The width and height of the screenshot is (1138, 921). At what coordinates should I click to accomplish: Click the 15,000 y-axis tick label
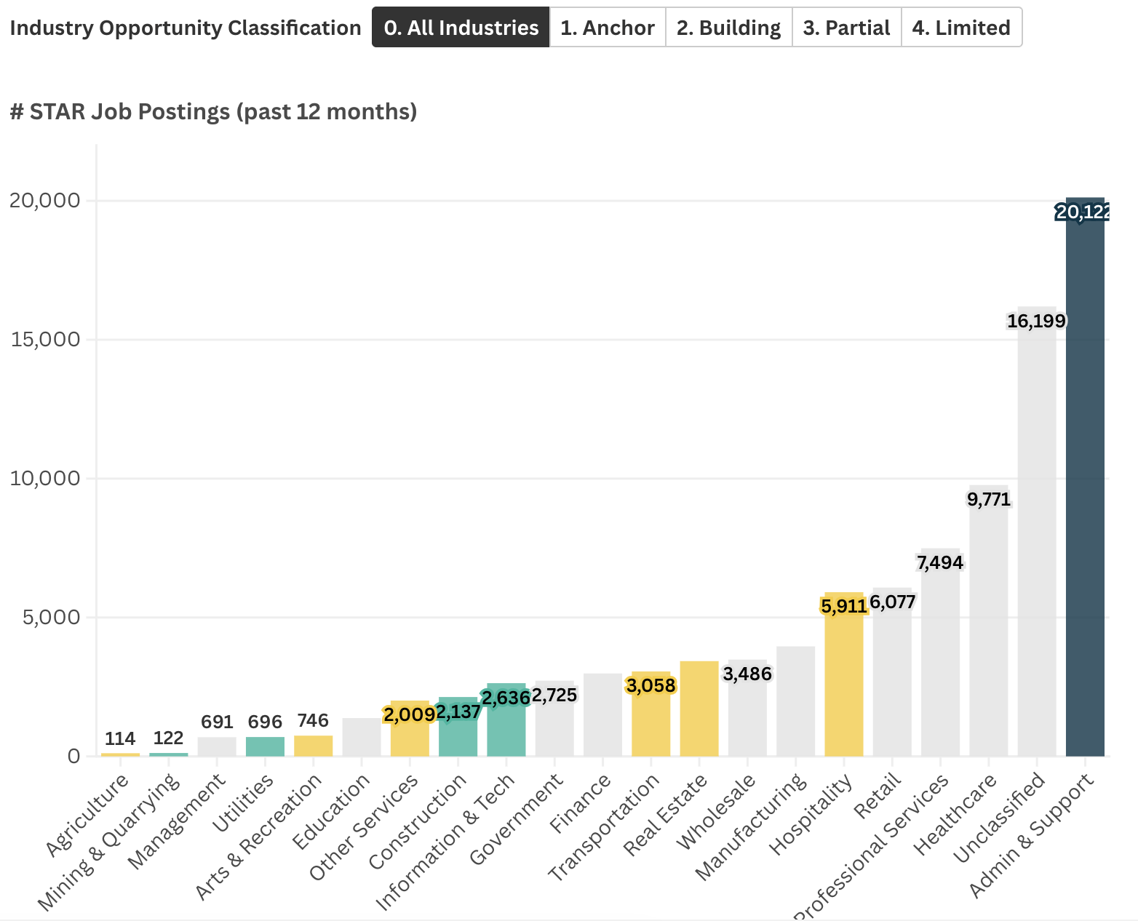point(46,339)
